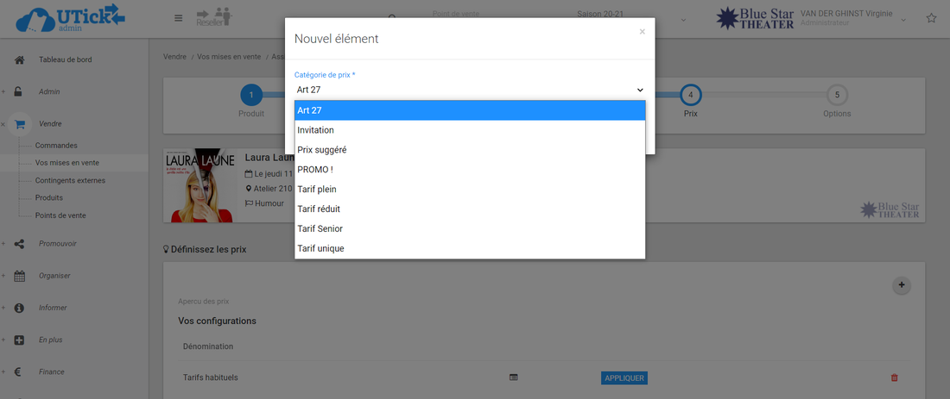The image size is (950, 399).
Task: Open Contingents externes menu item
Action: point(70,180)
